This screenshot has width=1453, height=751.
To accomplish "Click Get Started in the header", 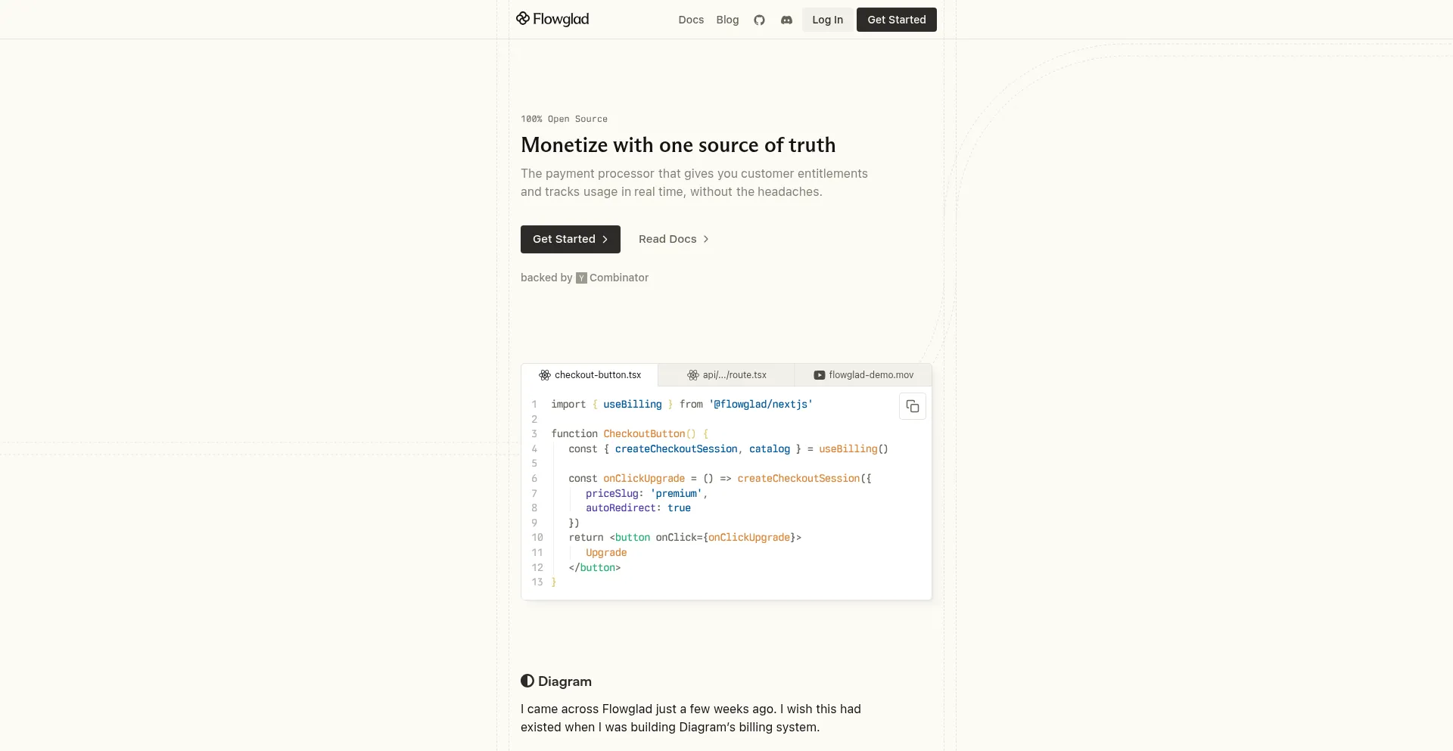I will (896, 20).
